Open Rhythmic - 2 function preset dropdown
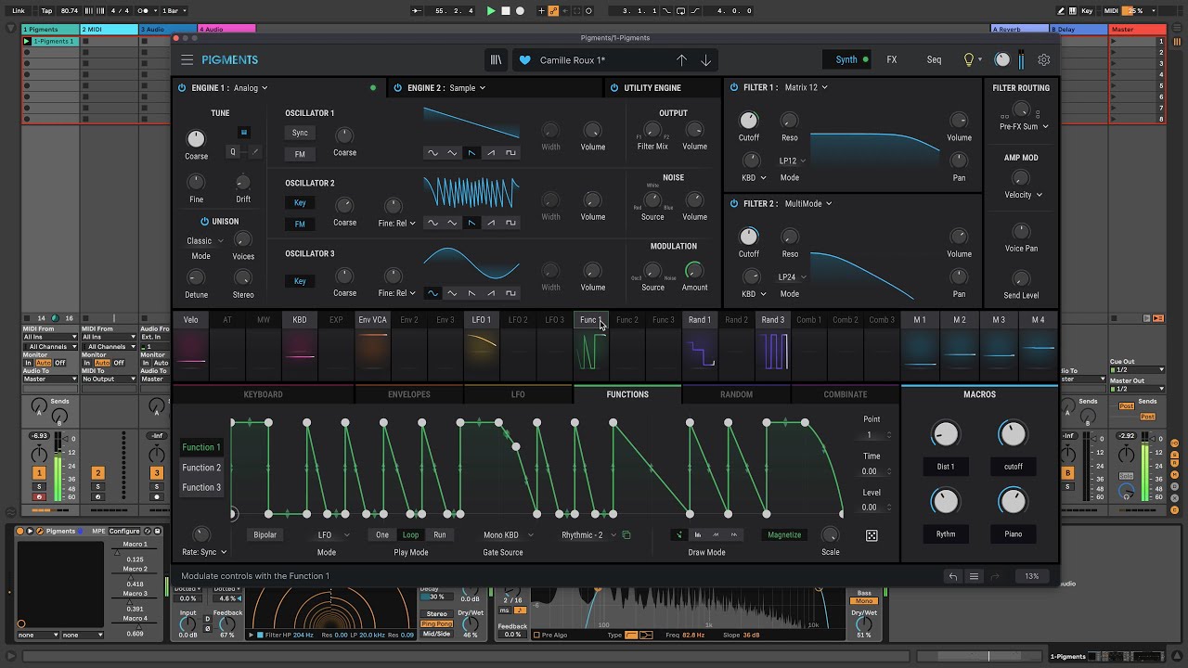Viewport: 1188px width, 668px height. (588, 535)
